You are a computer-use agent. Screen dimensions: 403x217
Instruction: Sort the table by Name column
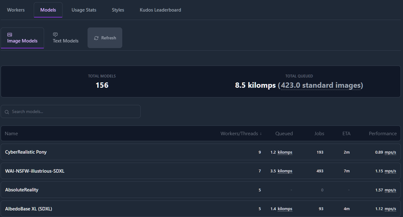coord(11,134)
